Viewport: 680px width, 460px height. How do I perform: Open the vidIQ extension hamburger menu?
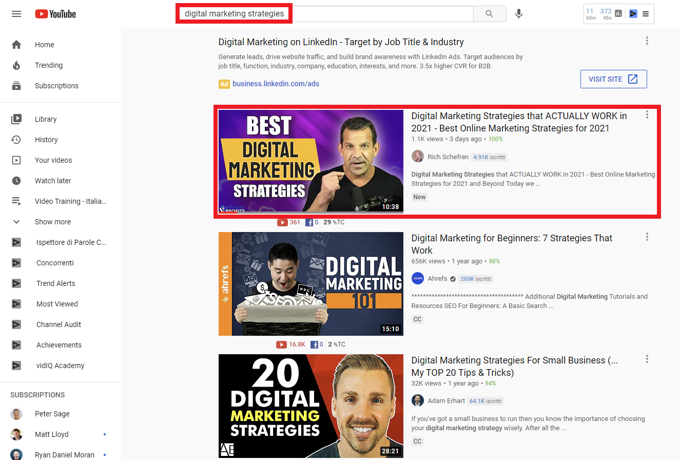click(646, 14)
